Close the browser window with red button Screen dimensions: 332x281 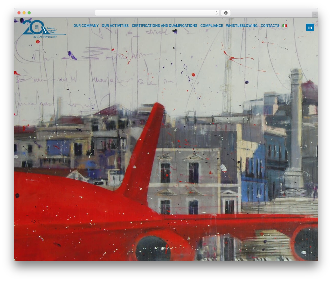19,13
